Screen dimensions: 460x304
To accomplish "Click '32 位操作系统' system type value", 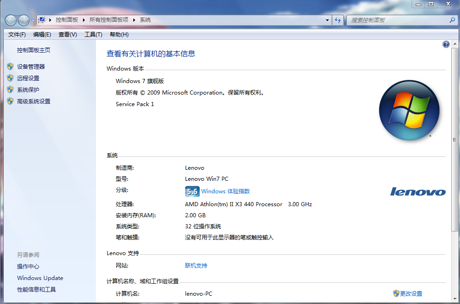I will point(203,227).
